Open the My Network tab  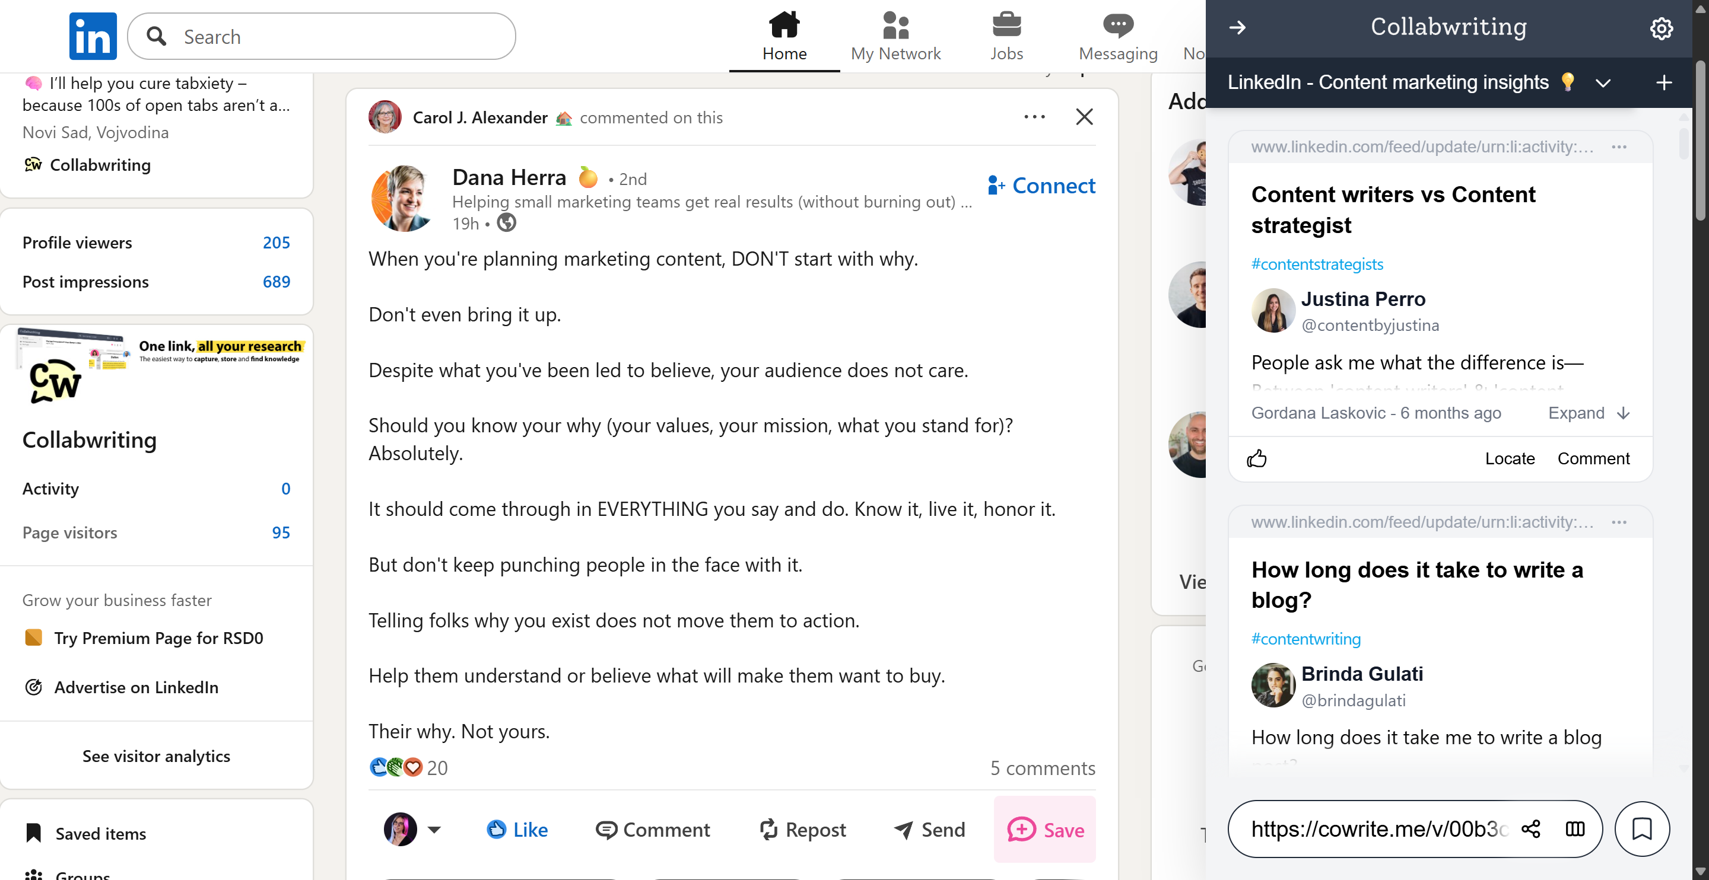[x=895, y=37]
